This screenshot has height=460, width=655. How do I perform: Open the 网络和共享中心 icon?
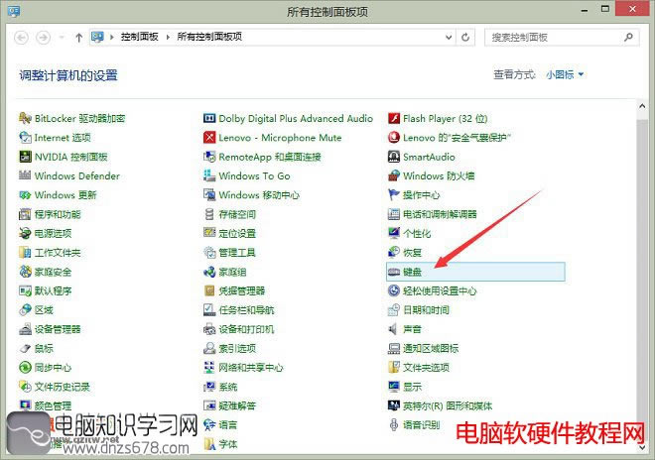[x=209, y=368]
